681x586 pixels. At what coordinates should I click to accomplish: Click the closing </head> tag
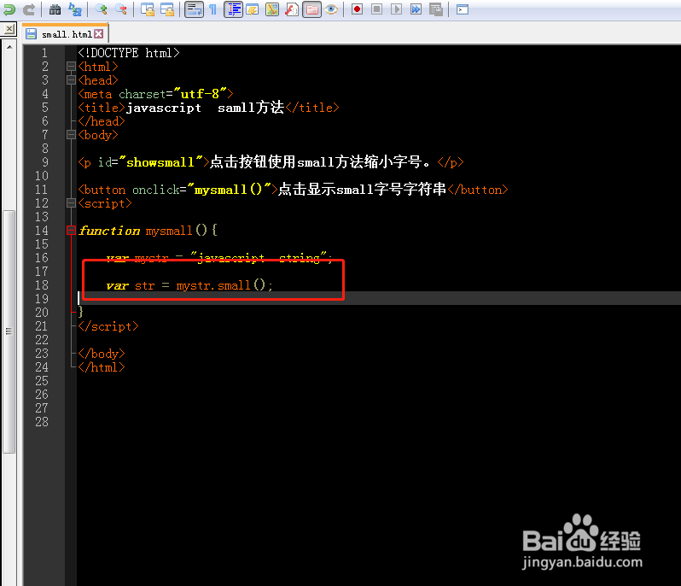102,121
